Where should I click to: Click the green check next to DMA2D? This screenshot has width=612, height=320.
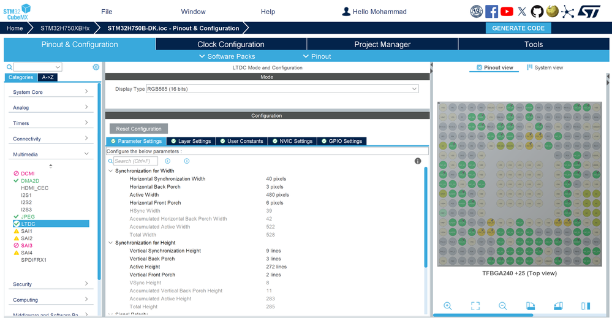[16, 181]
